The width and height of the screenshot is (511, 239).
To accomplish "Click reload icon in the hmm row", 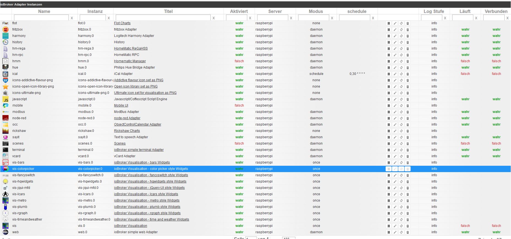I will pos(401,61).
